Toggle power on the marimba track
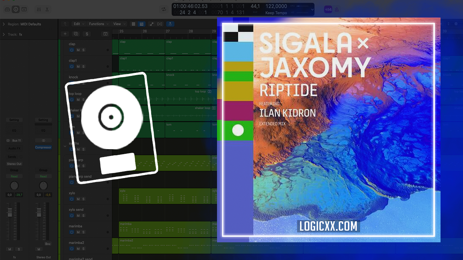The height and width of the screenshot is (260, 463). (72, 232)
